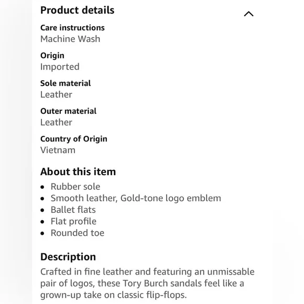Click the About this item heading
Image resolution: width=304 pixels, height=304 pixels.
(78, 172)
